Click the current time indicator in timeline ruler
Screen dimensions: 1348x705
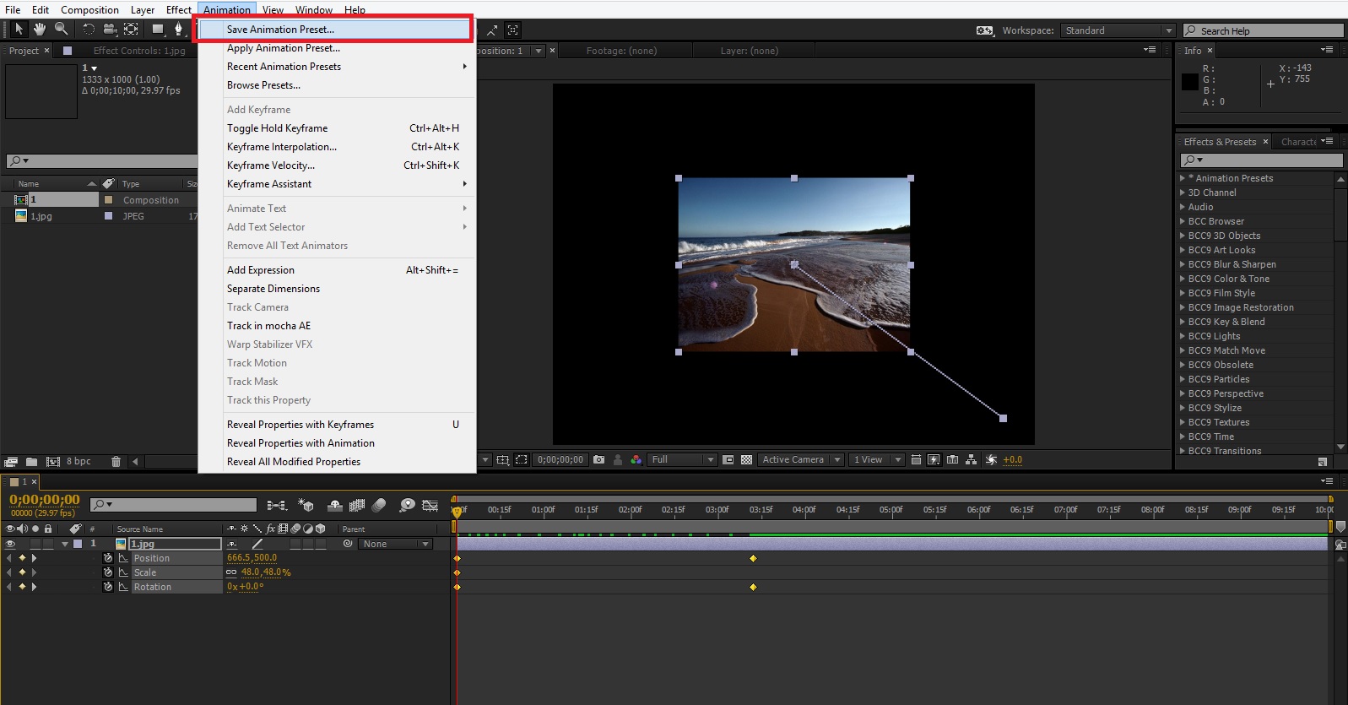click(457, 511)
